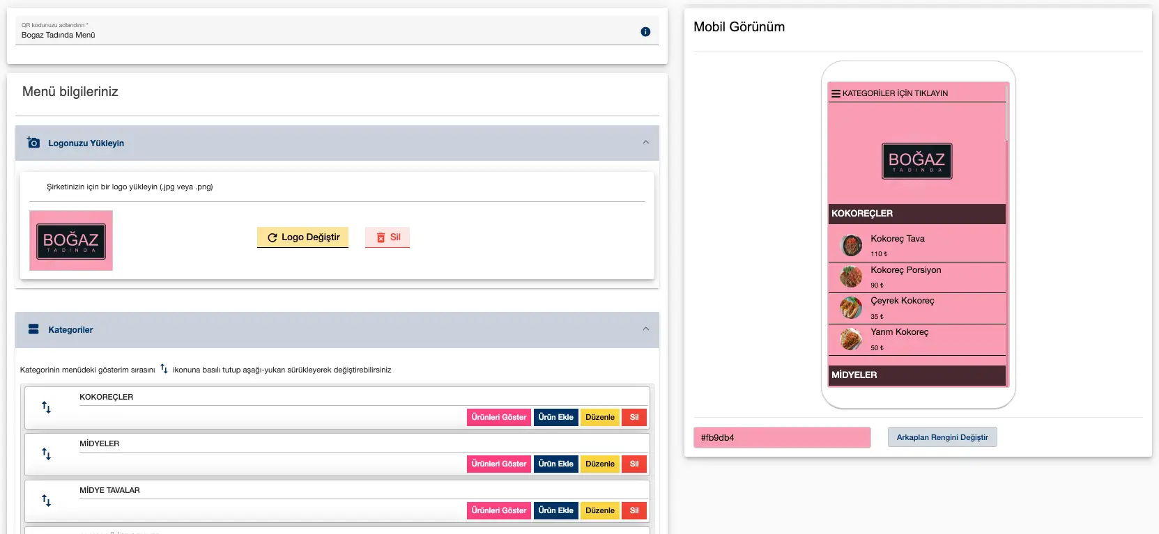Click the info icon in QR name field
This screenshot has height=534, width=1159.
pyautogui.click(x=645, y=32)
